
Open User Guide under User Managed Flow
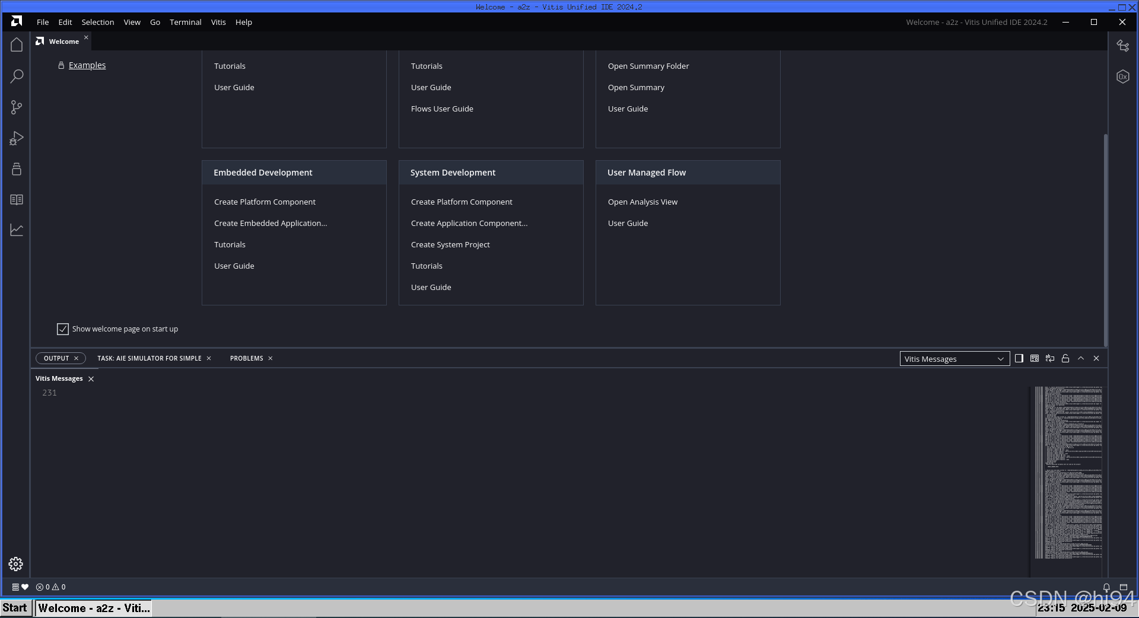click(628, 223)
